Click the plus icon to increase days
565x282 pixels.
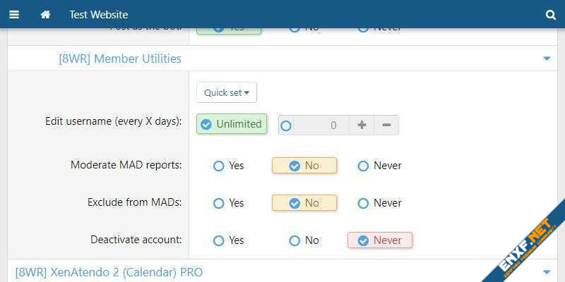click(362, 125)
